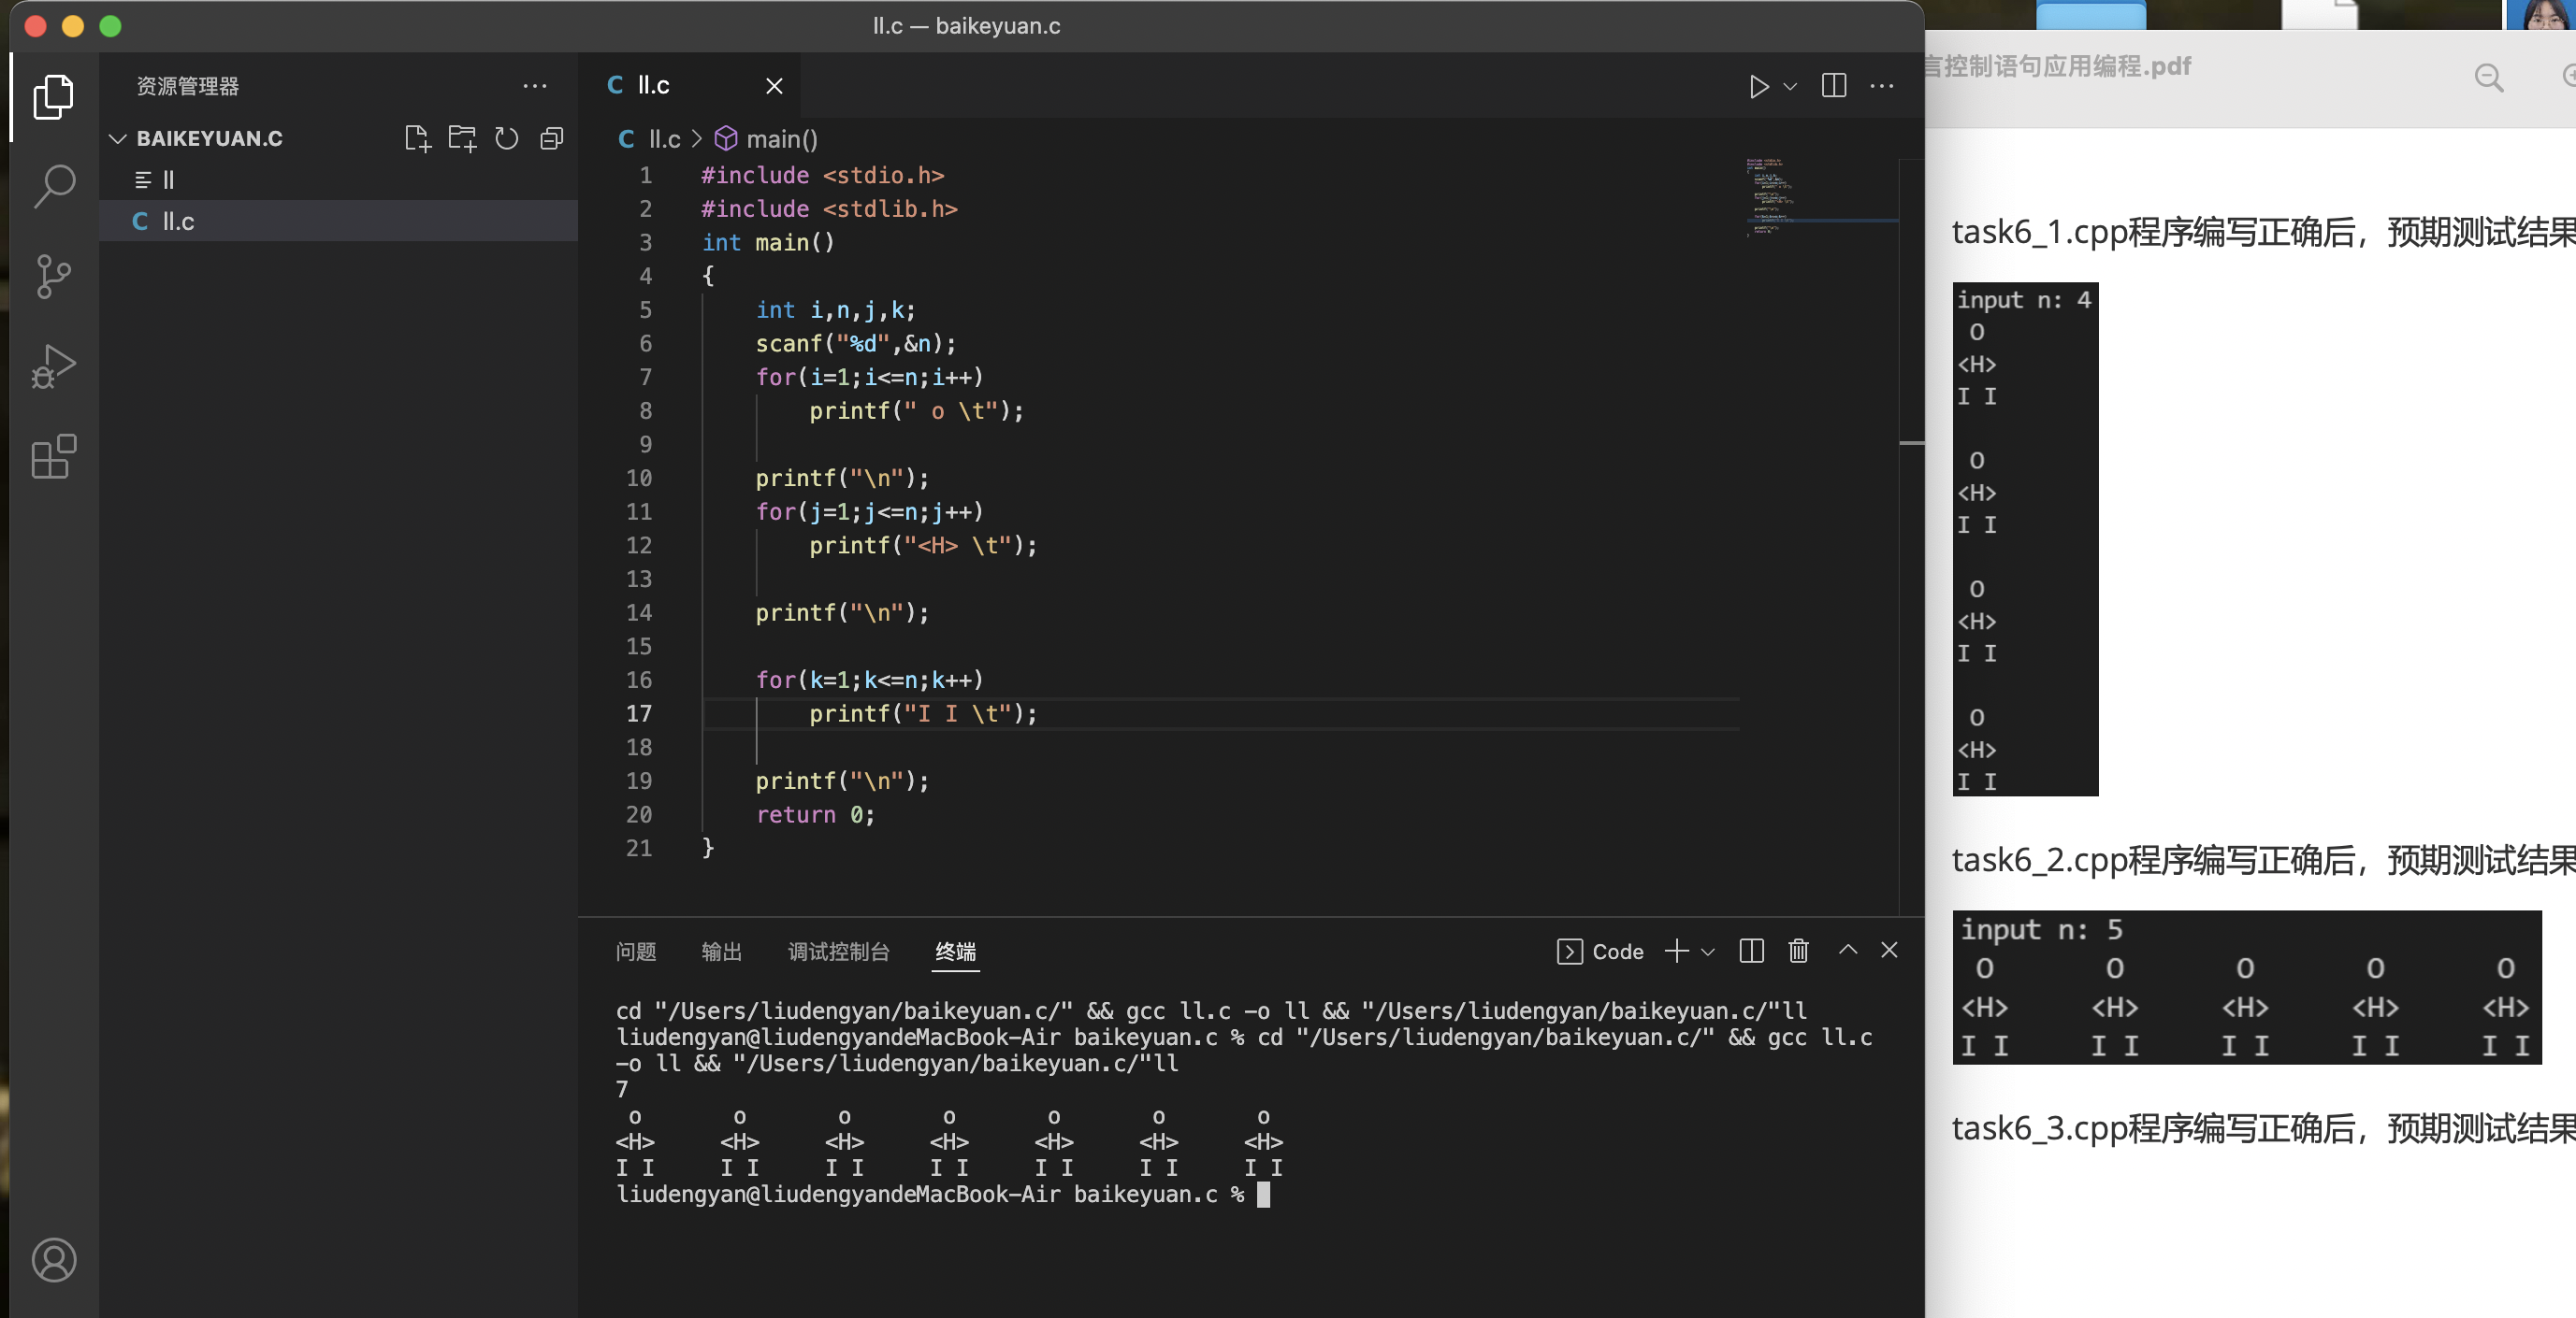Click the main() breadcrumb item
2576x1318 pixels.
(780, 139)
